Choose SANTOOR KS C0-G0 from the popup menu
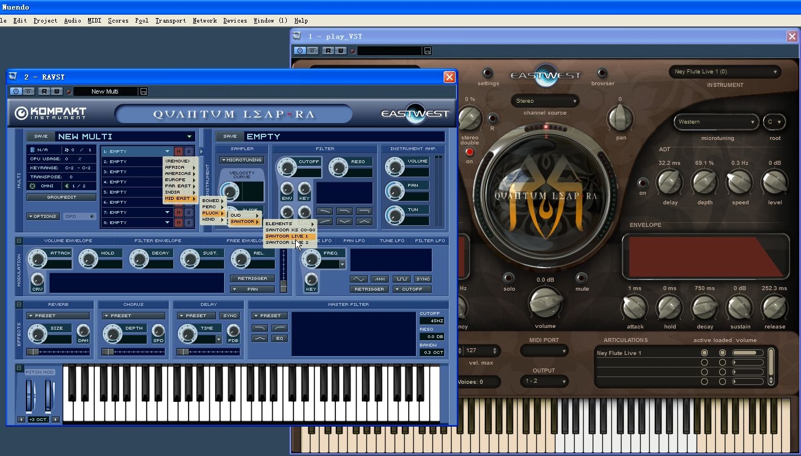This screenshot has height=456, width=801. [x=290, y=230]
